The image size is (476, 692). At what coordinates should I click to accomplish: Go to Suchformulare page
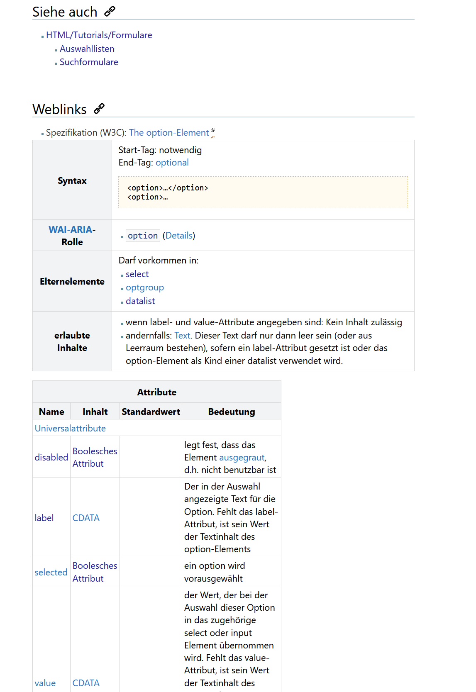pyautogui.click(x=89, y=62)
